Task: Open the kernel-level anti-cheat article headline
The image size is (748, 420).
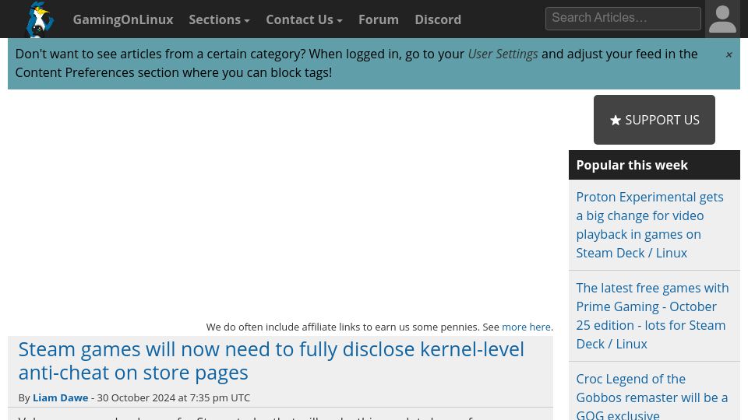Action: click(x=271, y=361)
